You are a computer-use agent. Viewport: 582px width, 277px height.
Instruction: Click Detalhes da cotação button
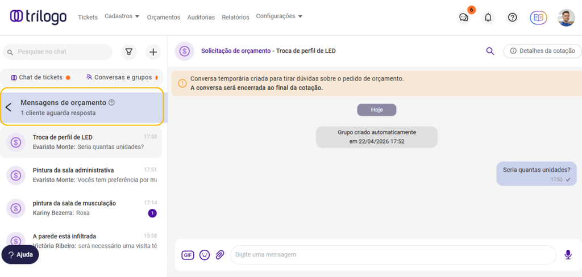click(542, 51)
